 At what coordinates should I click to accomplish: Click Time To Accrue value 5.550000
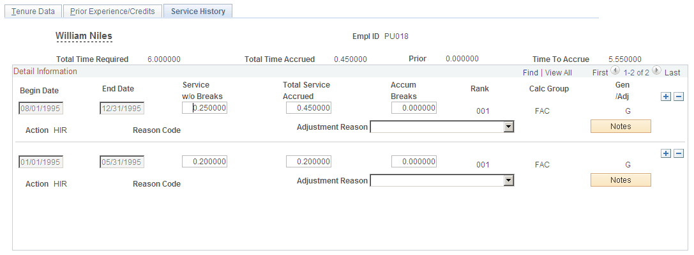click(x=625, y=59)
